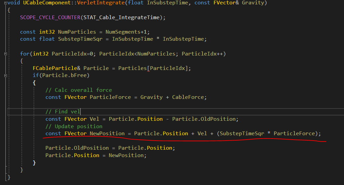Click Particle.OldPosition assignment line
Image resolution: width=344 pixels, height=185 pixels.
coord(110,148)
